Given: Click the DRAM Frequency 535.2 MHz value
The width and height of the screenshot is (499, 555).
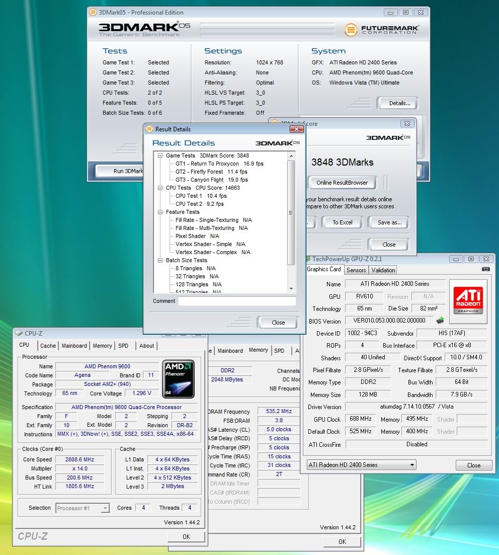Looking at the screenshot, I should point(279,411).
